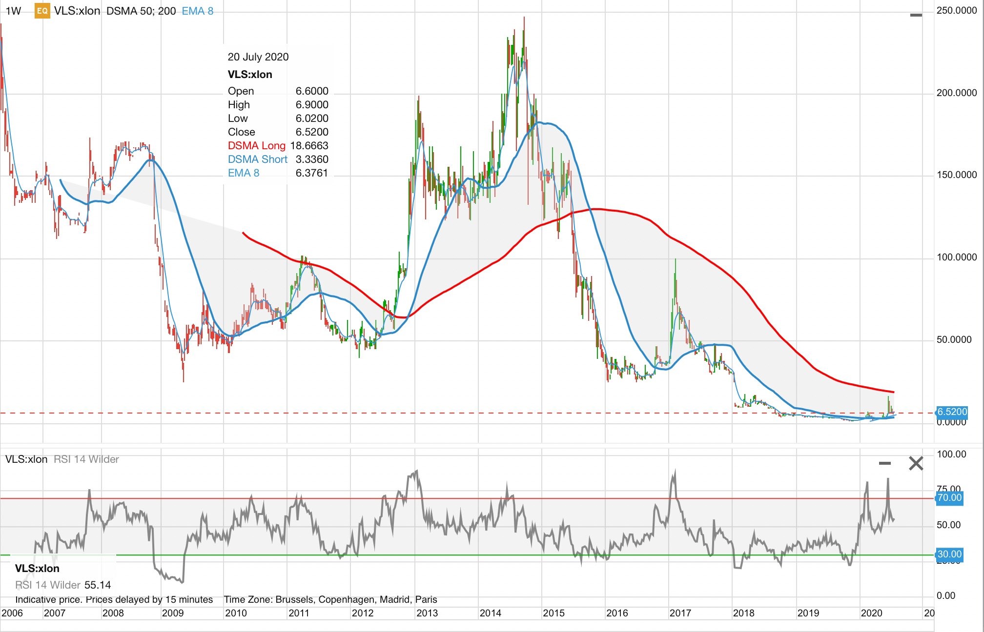This screenshot has height=632, width=984.
Task: Click the 70.00 overbought level tag
Action: (x=949, y=498)
